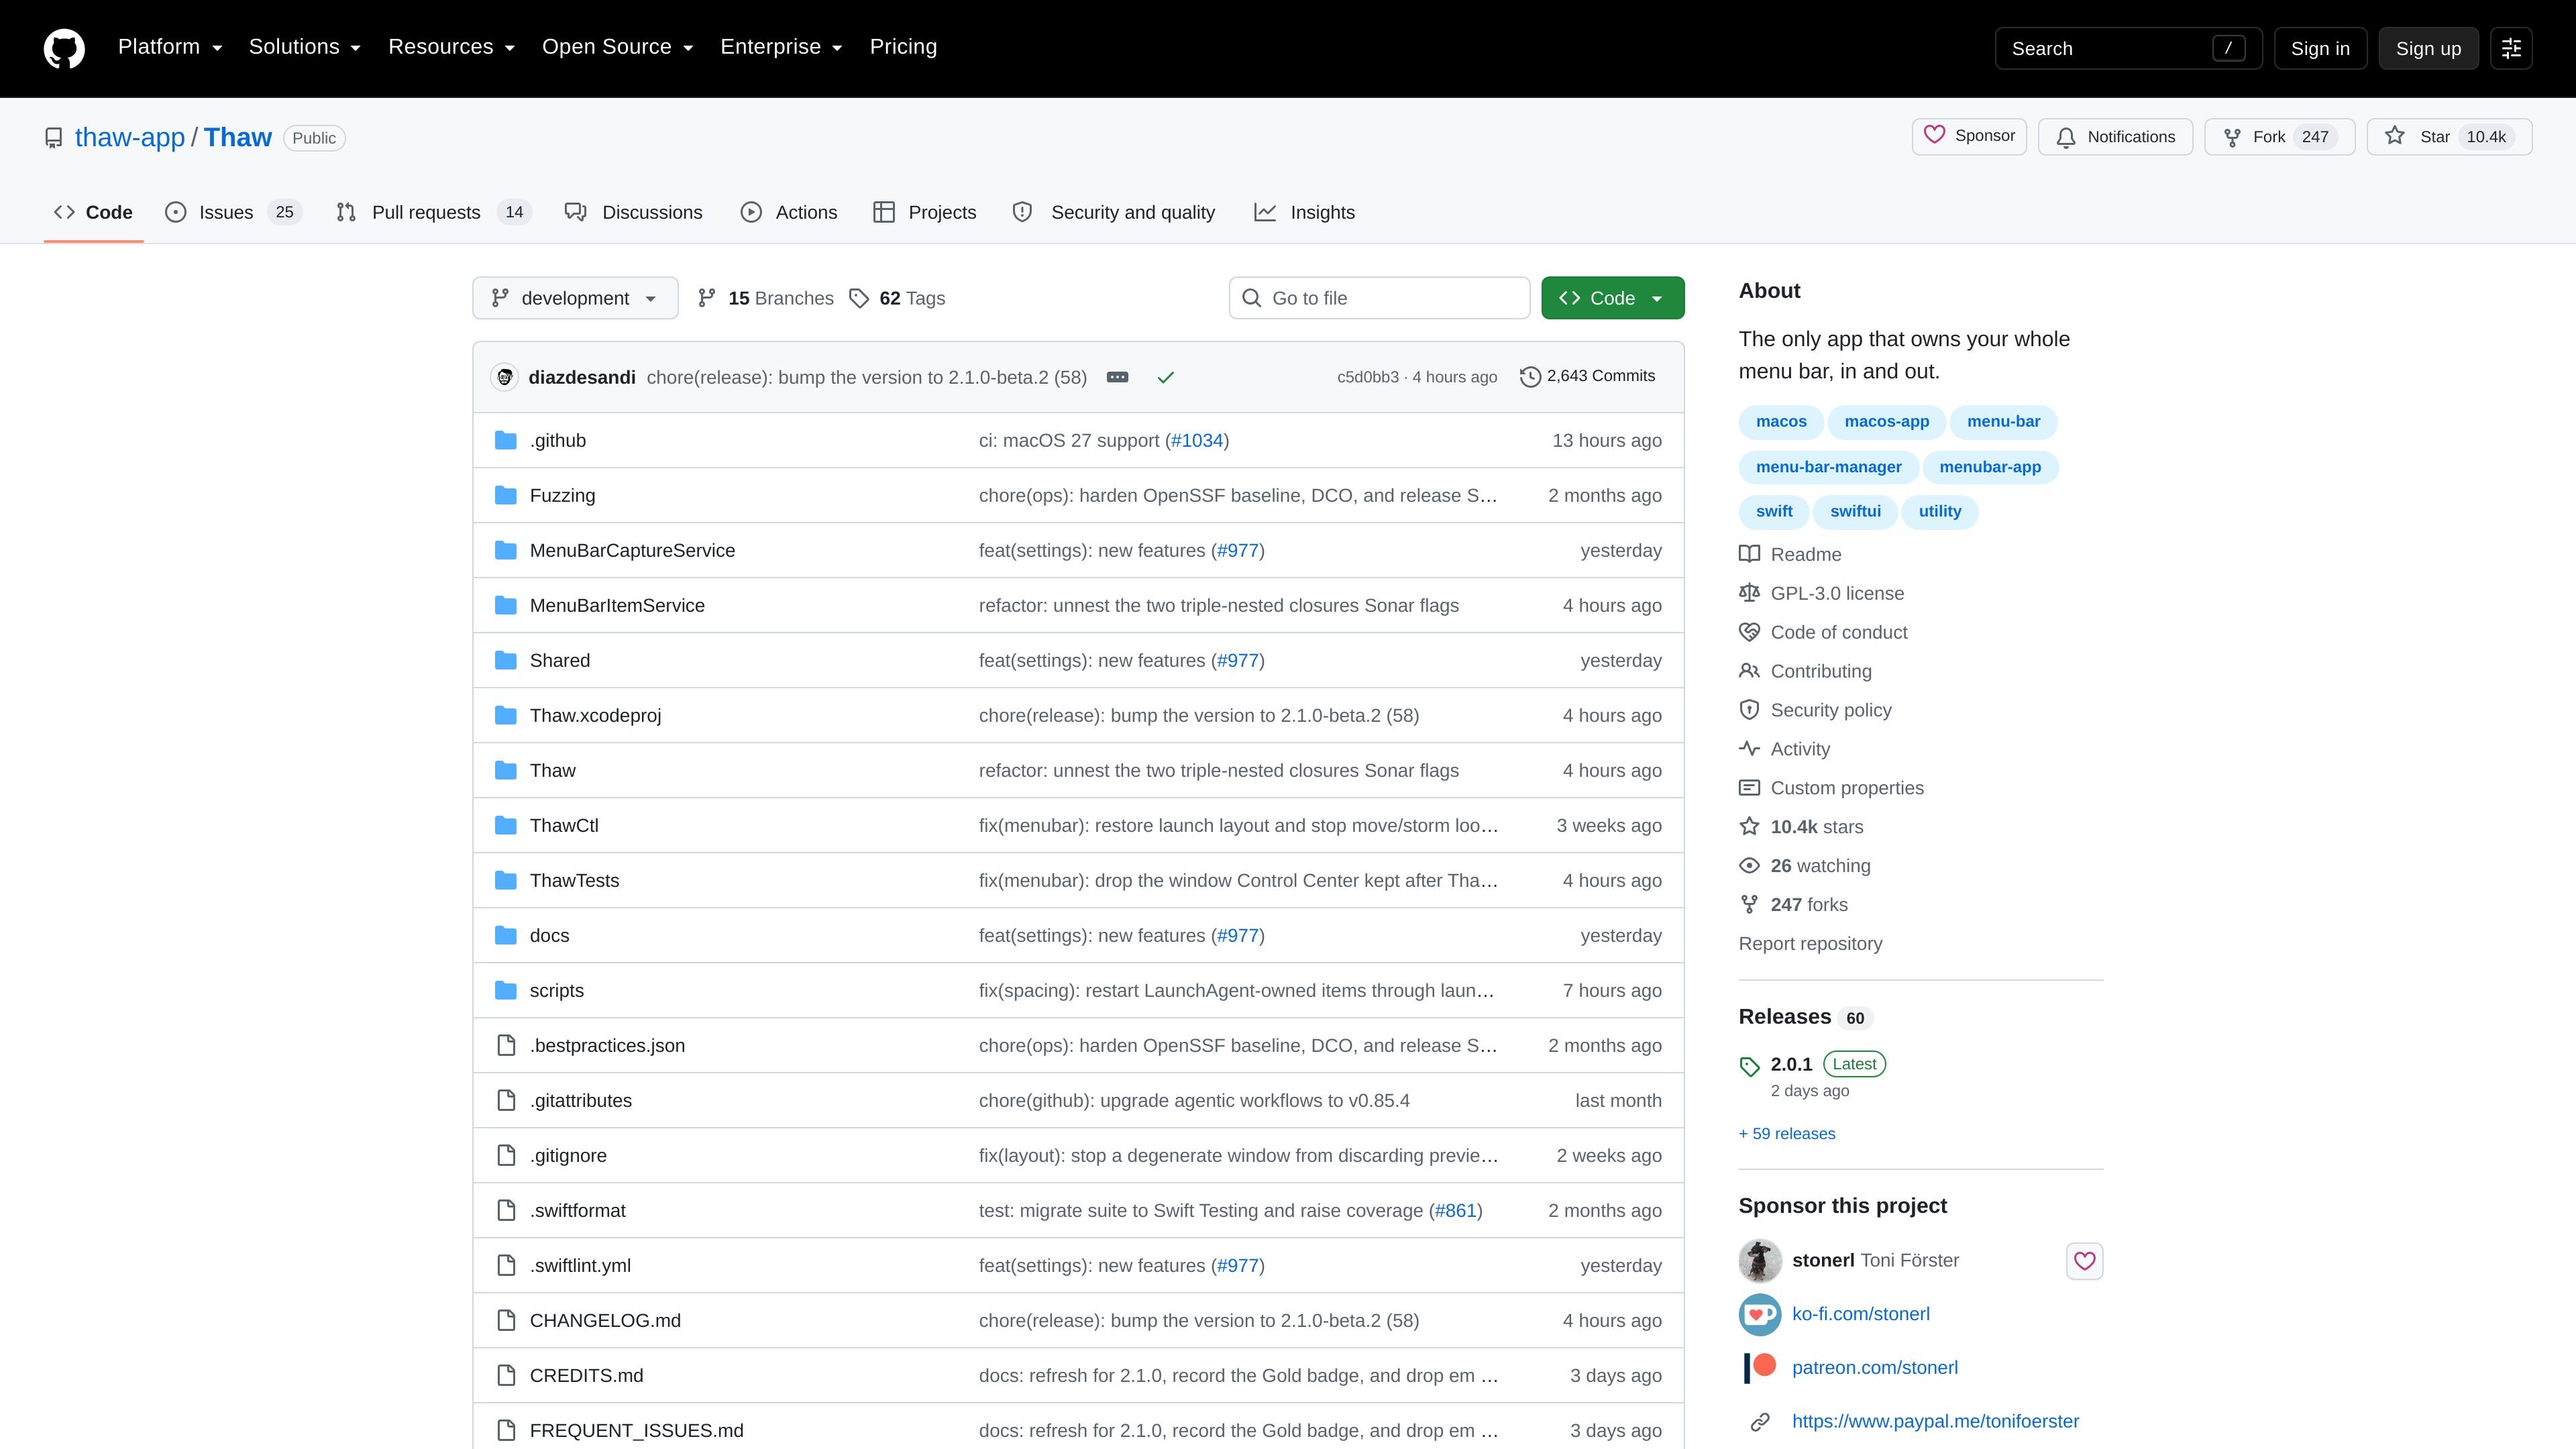Click the Notifications button
Image resolution: width=2576 pixels, height=1449 pixels.
pyautogui.click(x=2115, y=136)
